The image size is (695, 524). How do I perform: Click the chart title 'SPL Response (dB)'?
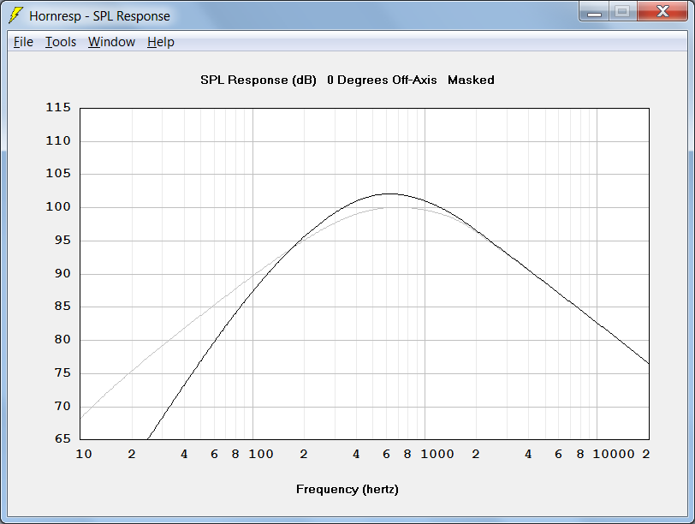point(258,80)
